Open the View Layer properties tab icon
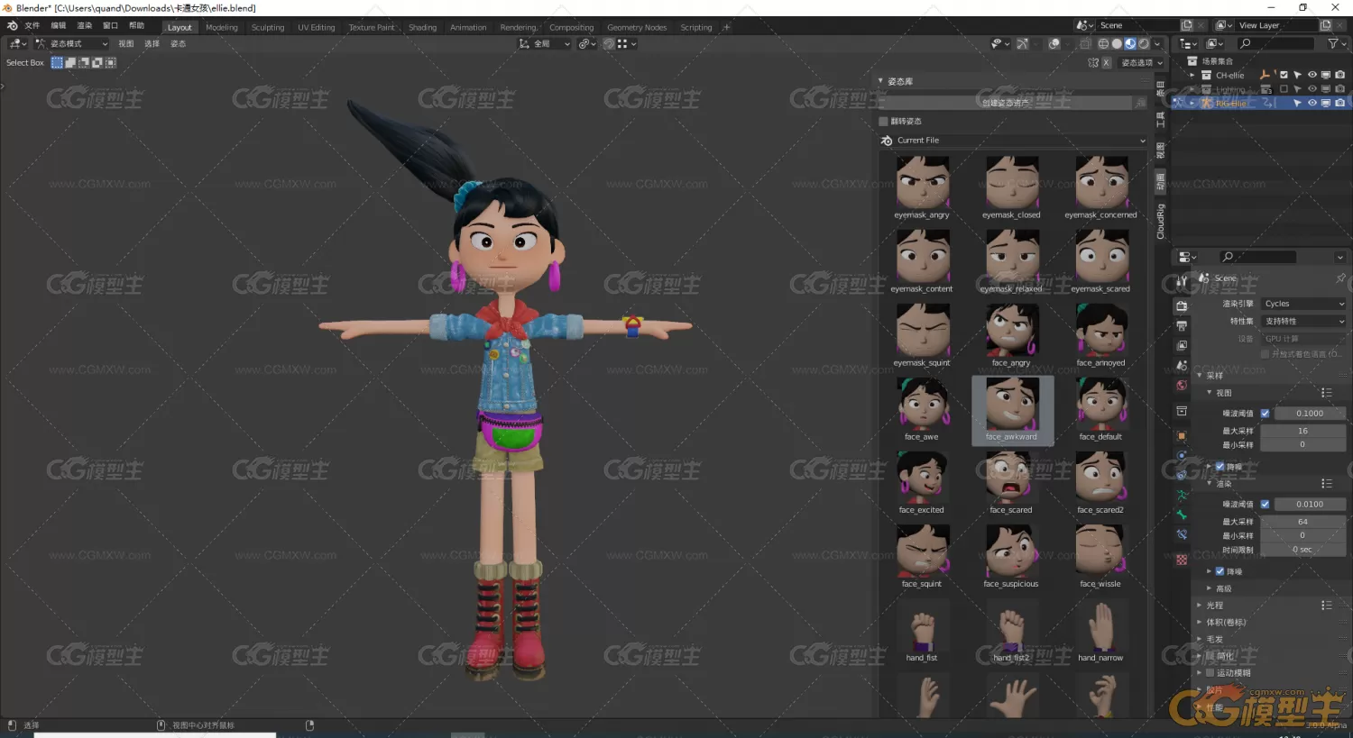The height and width of the screenshot is (738, 1353). [1182, 346]
